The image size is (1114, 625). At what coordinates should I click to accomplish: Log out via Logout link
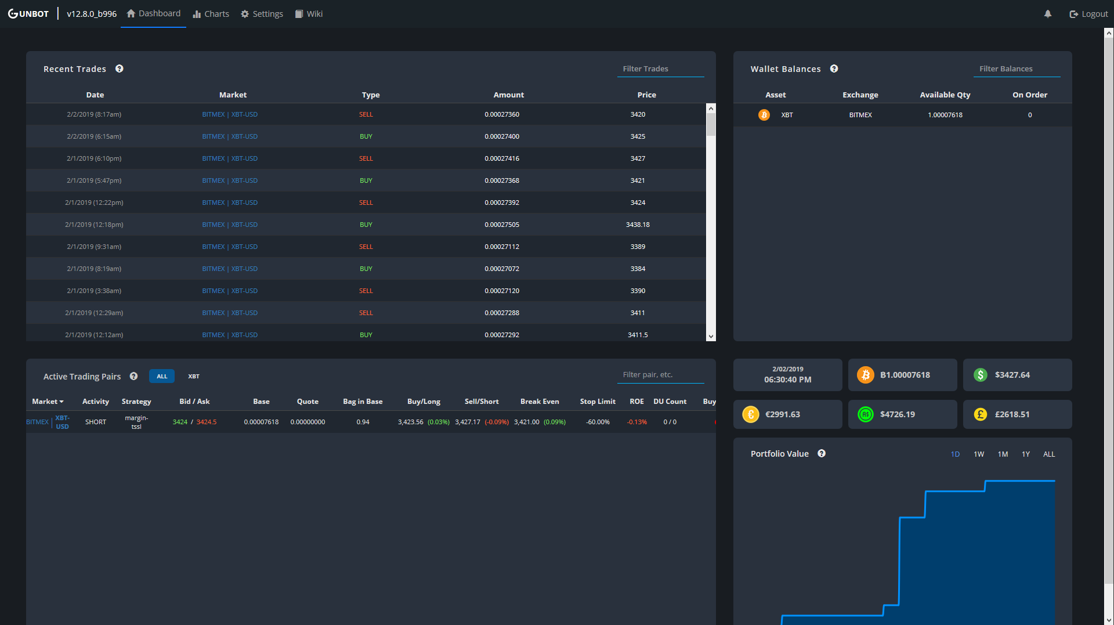coord(1088,14)
